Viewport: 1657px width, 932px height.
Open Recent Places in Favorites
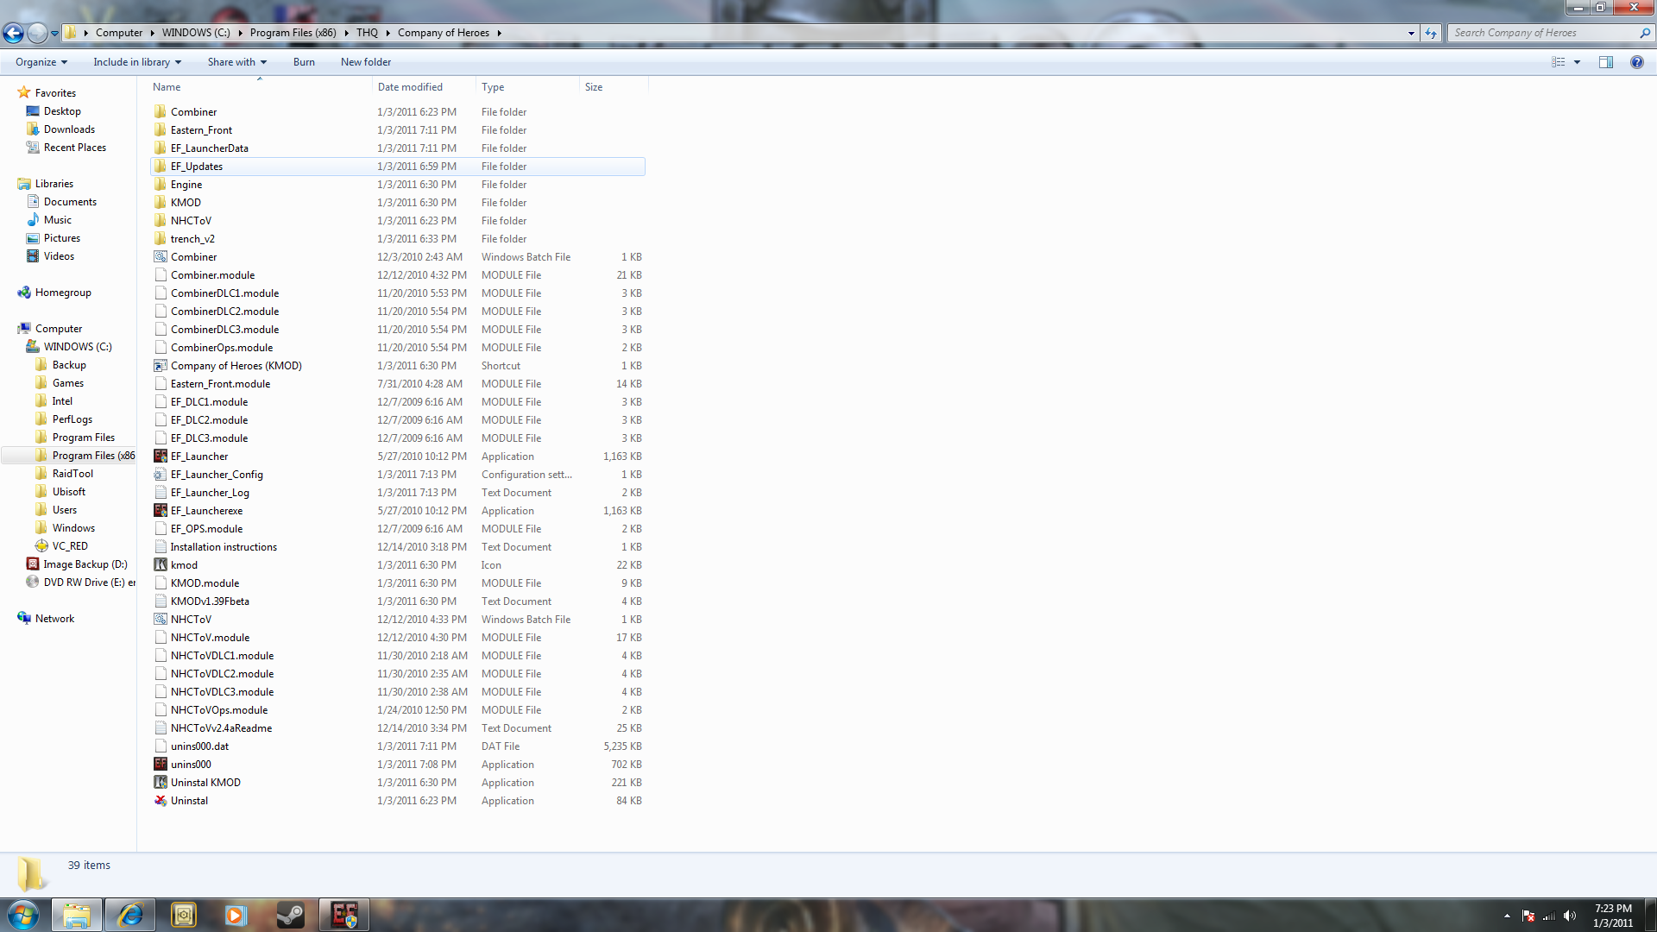(x=75, y=148)
